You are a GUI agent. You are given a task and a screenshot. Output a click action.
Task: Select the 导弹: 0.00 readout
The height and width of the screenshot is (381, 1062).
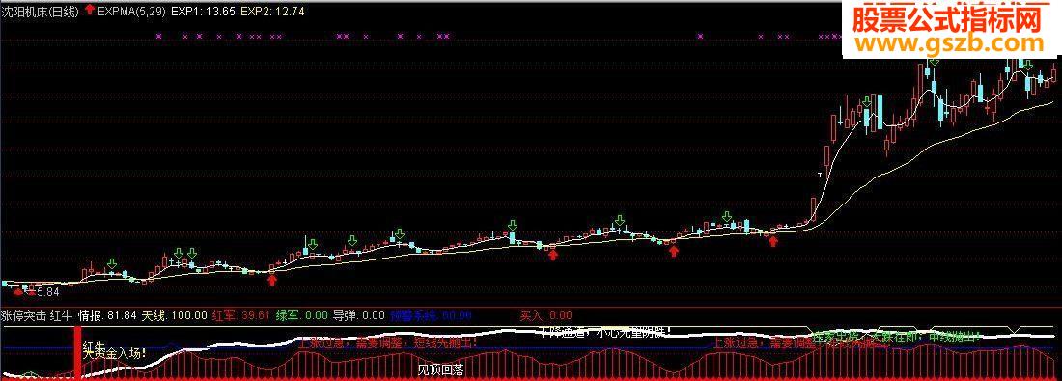(x=359, y=314)
